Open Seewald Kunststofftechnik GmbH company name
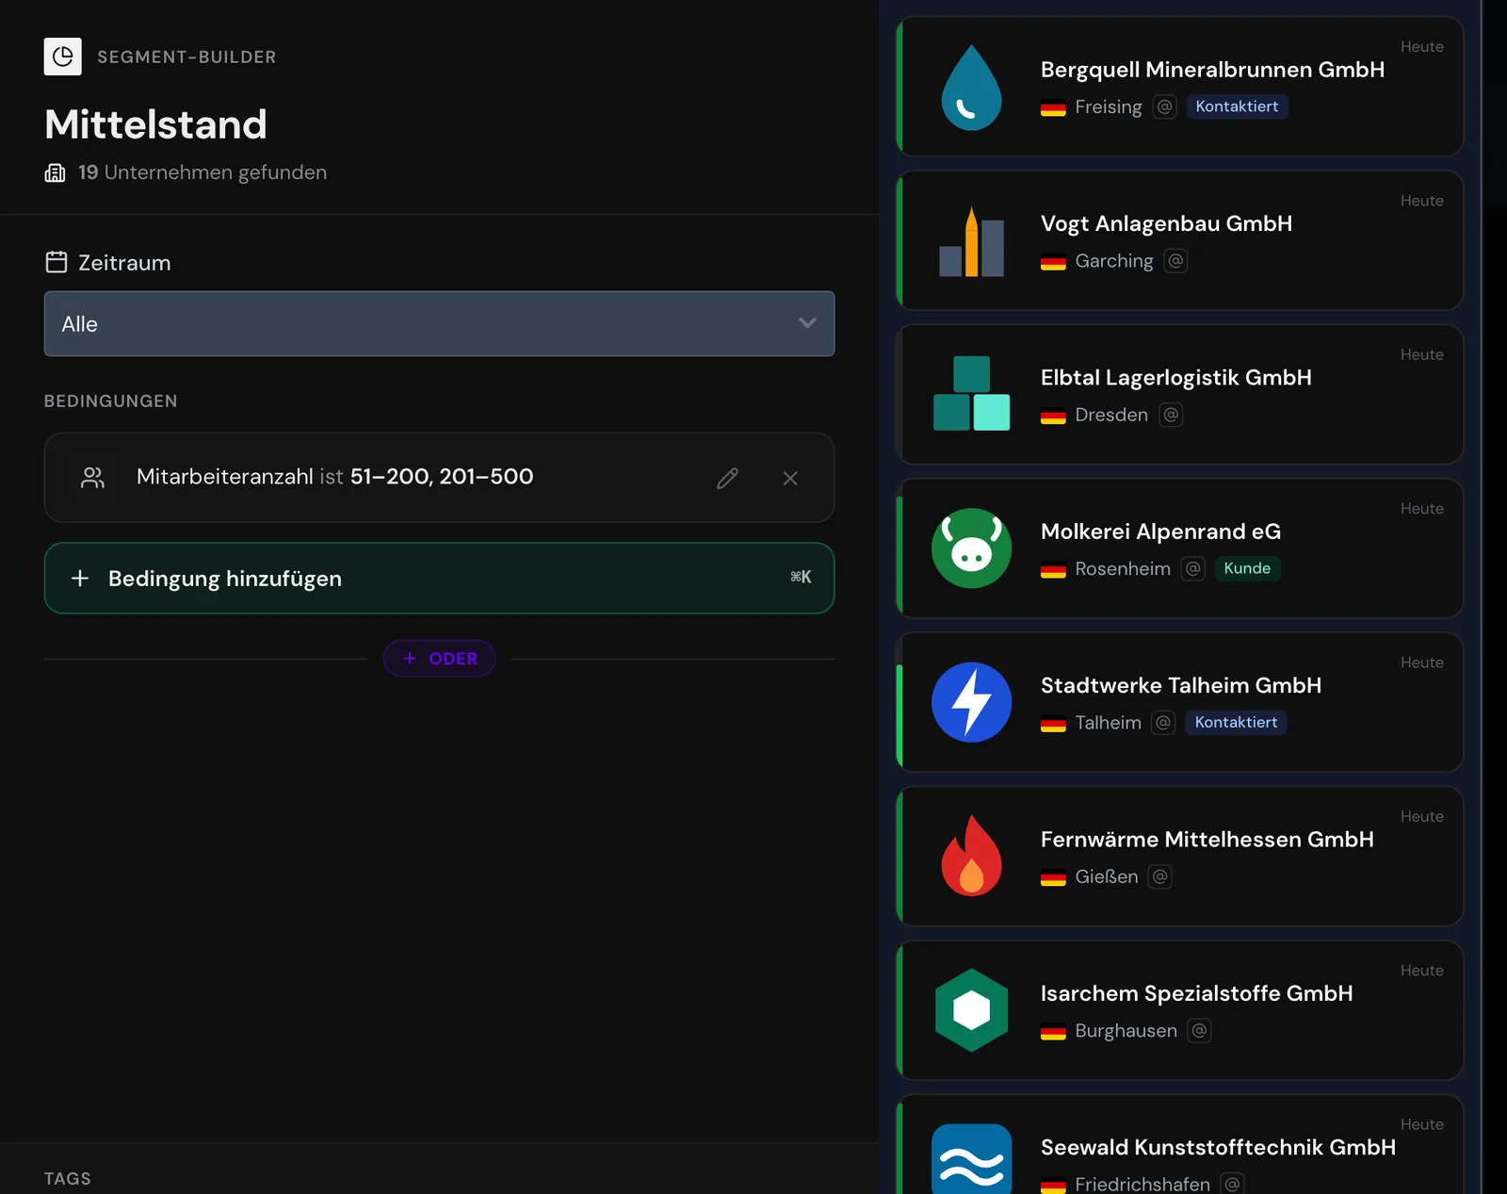The height and width of the screenshot is (1194, 1507). pyautogui.click(x=1218, y=1147)
